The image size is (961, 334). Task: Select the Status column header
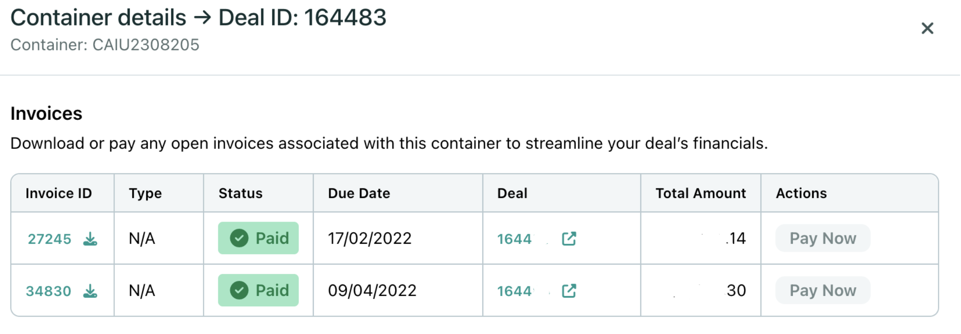(240, 193)
